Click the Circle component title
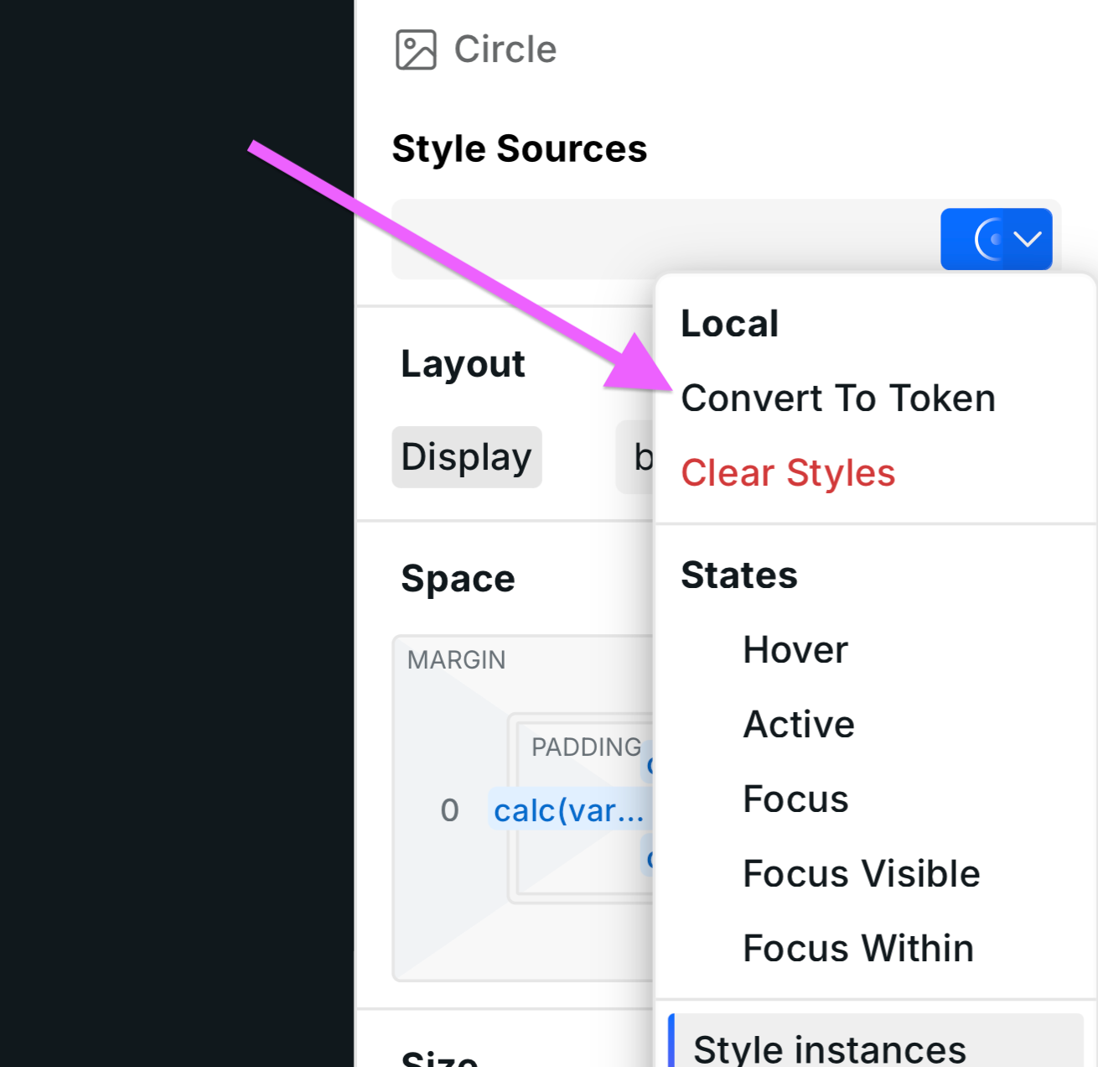 505,48
